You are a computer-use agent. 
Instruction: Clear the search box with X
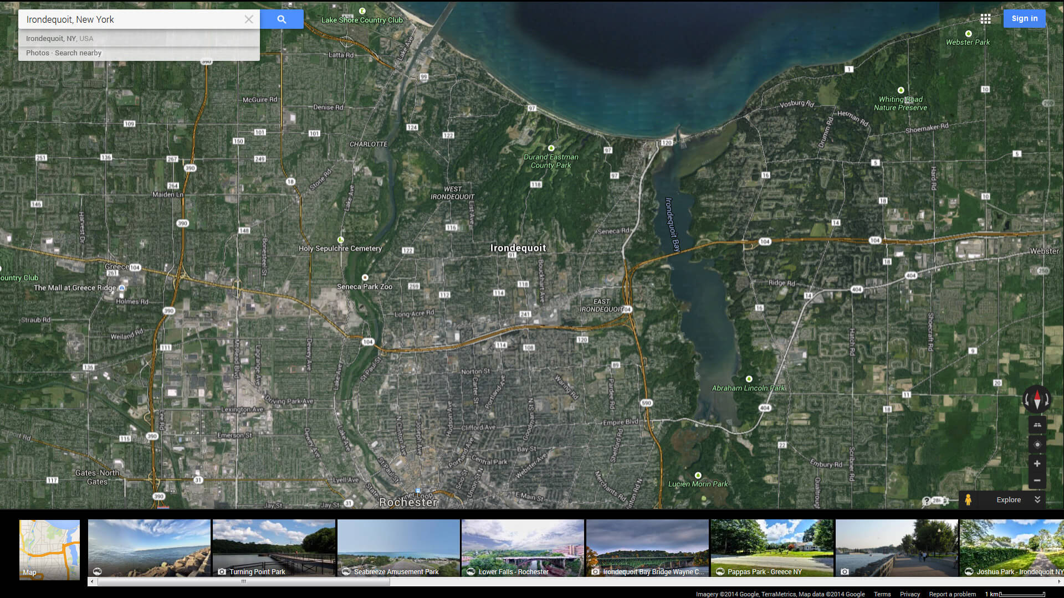click(249, 19)
